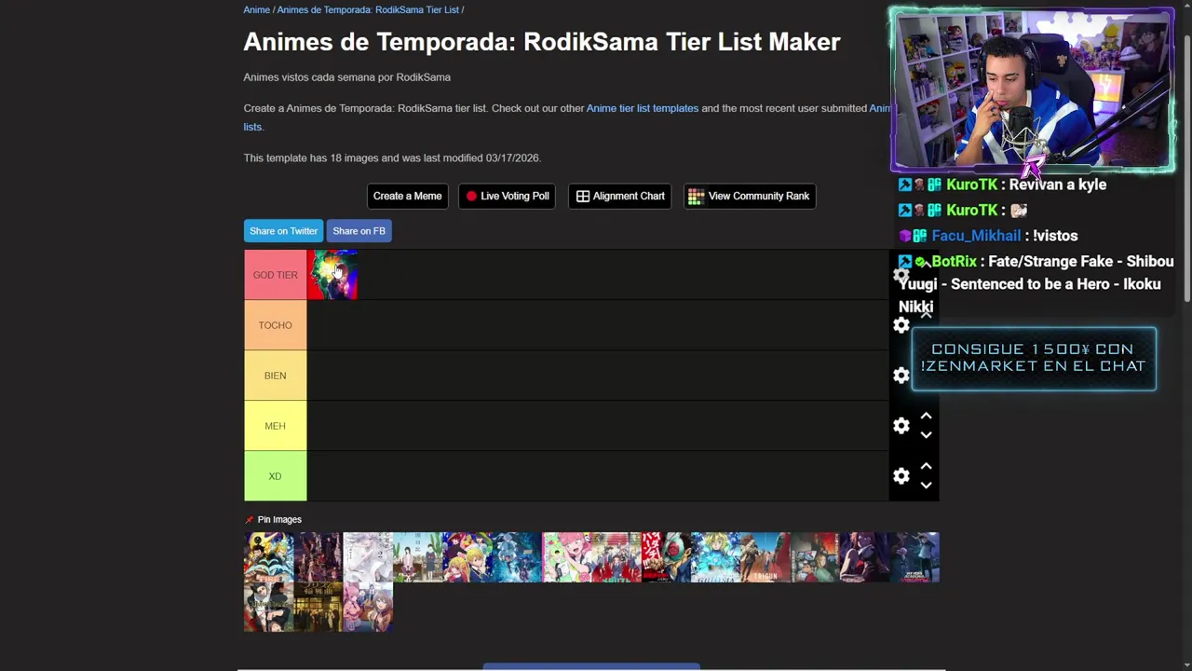This screenshot has width=1192, height=671.
Task: Move MEH tier row down
Action: pos(926,435)
